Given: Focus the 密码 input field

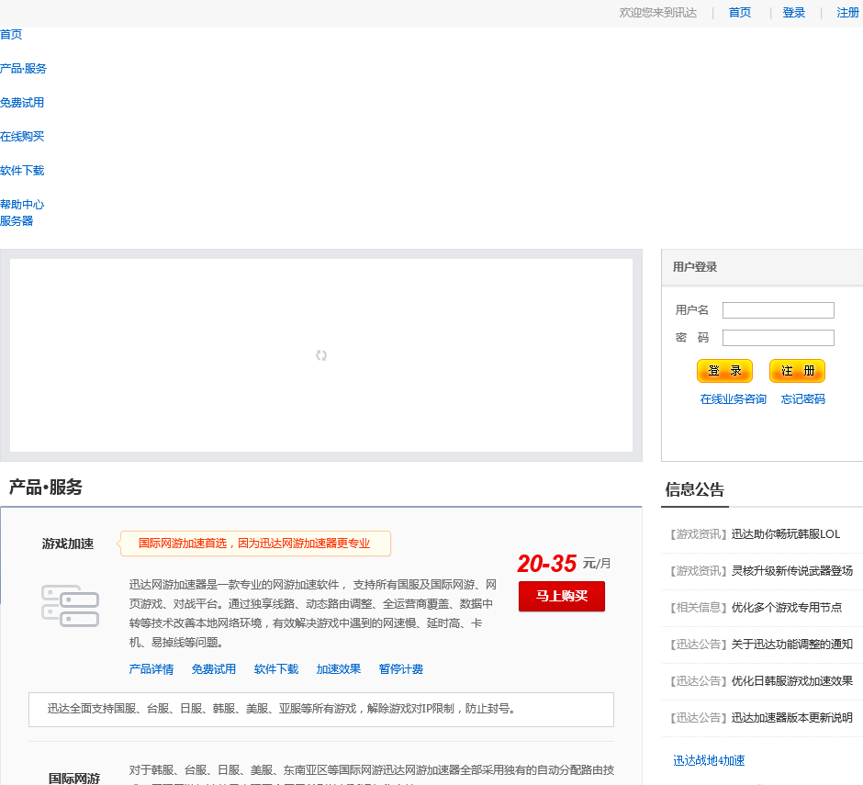Looking at the screenshot, I should click(x=779, y=338).
